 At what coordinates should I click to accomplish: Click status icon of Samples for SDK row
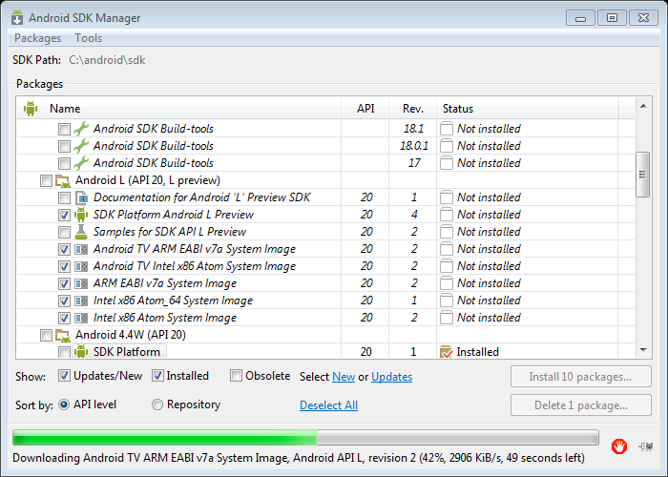click(446, 231)
